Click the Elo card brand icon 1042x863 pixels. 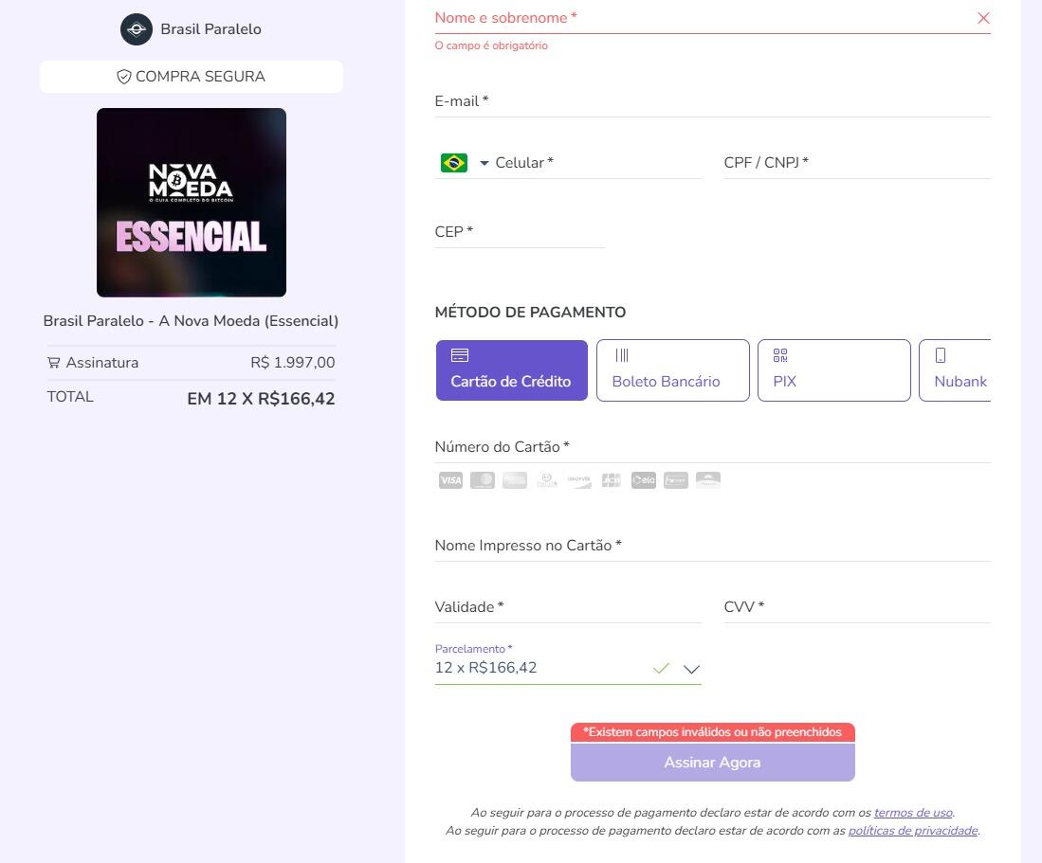(x=643, y=480)
